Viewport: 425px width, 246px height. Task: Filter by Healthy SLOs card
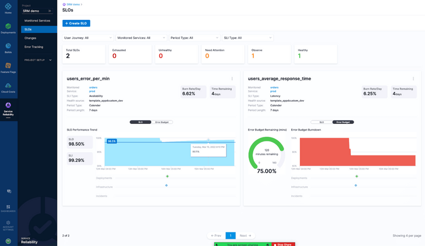point(316,54)
